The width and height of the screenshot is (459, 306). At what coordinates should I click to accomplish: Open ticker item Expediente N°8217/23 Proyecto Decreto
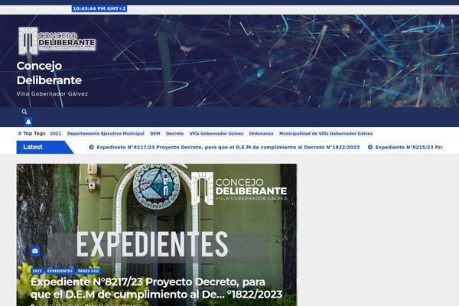click(x=228, y=148)
